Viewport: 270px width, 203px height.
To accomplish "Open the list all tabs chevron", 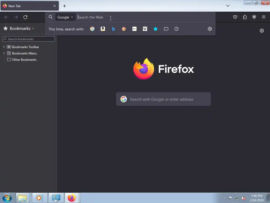I will (x=228, y=6).
